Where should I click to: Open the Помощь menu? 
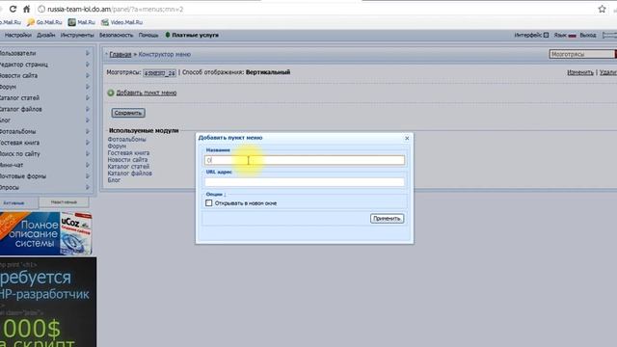click(148, 35)
